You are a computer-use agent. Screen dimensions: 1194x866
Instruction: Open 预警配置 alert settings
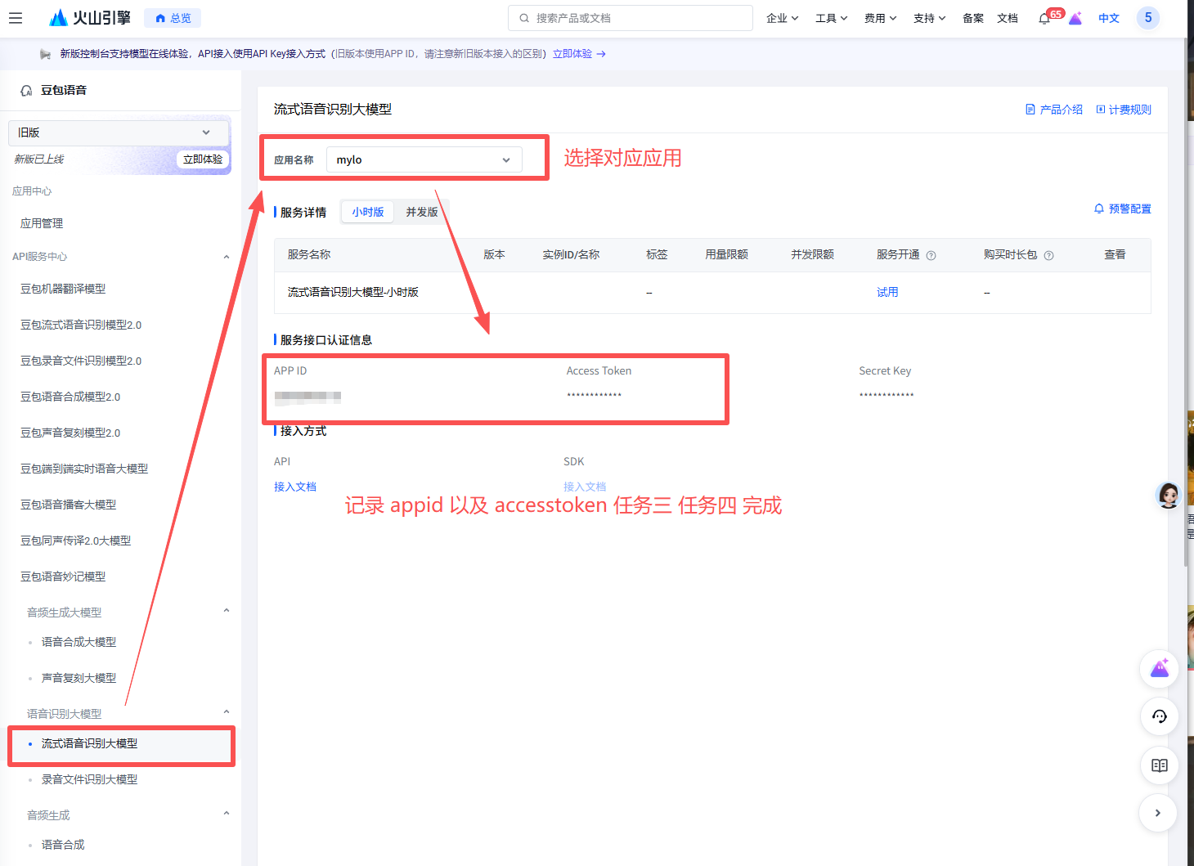pyautogui.click(x=1123, y=209)
